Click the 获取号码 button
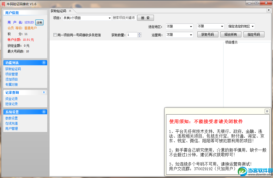 (x=207, y=34)
